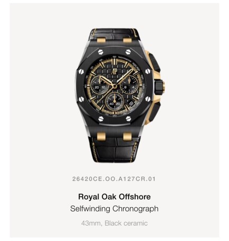Click the date window on the dial
The height and width of the screenshot is (241, 229).
131,104
